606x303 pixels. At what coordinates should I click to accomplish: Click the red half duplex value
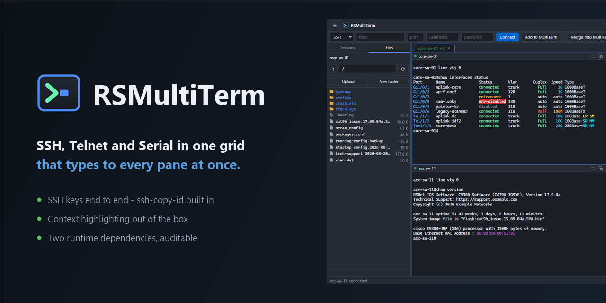click(x=542, y=111)
